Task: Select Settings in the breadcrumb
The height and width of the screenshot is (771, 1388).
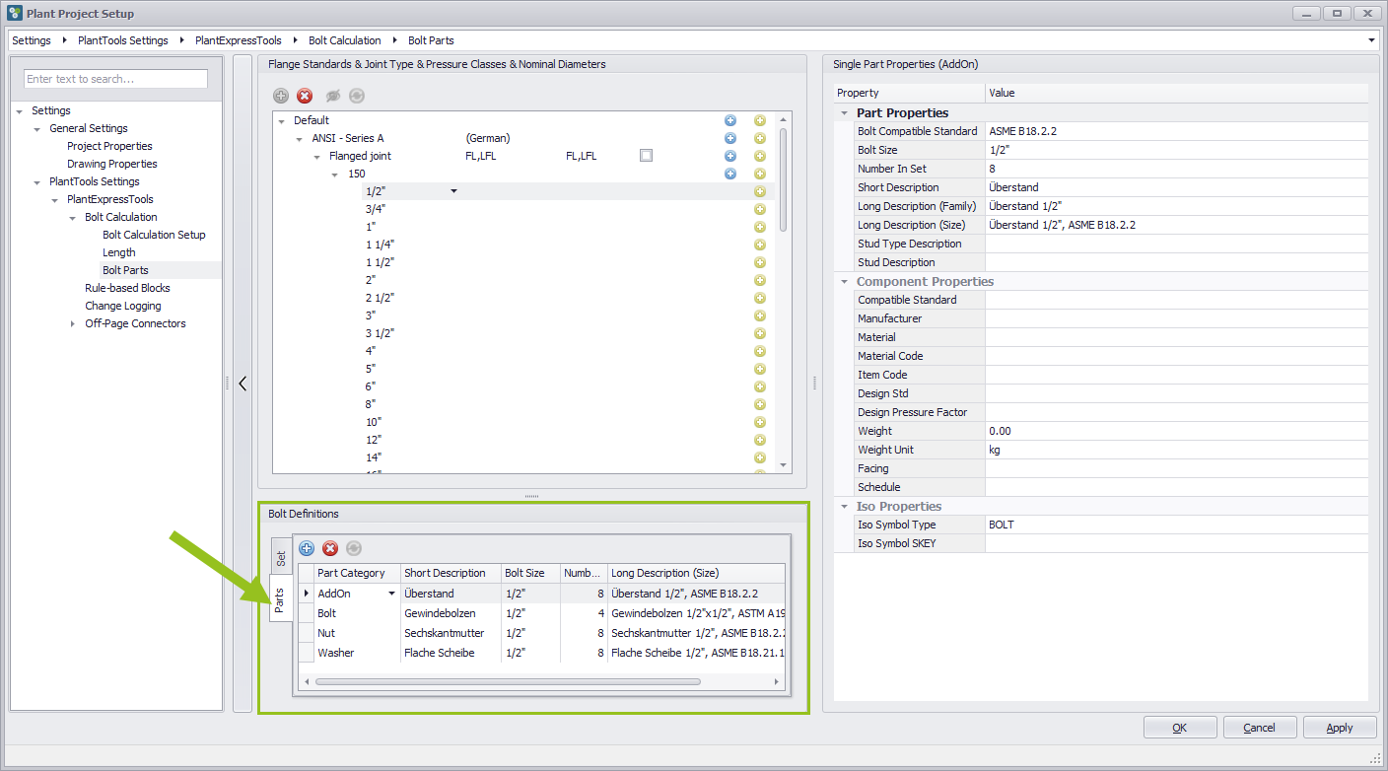Action: pos(32,40)
